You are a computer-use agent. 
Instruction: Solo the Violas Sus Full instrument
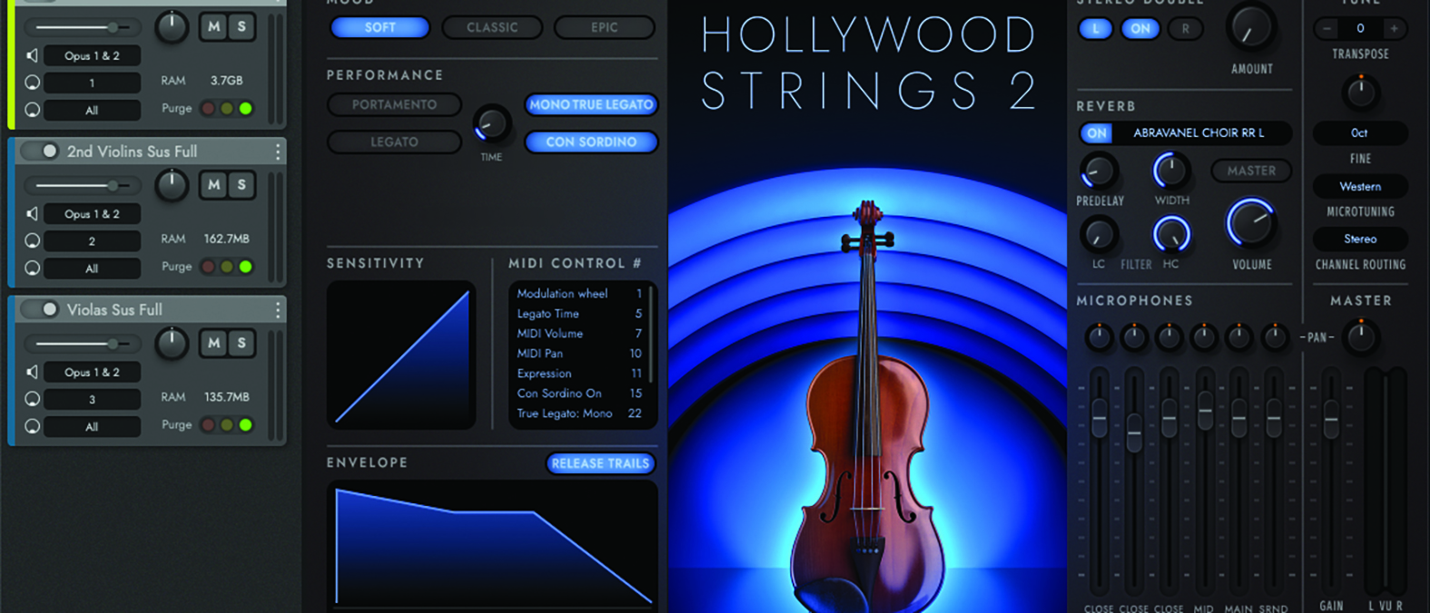(242, 343)
